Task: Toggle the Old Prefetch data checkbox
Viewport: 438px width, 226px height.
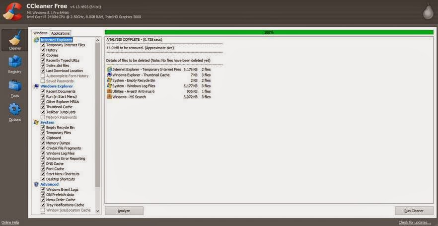Action: [43, 195]
